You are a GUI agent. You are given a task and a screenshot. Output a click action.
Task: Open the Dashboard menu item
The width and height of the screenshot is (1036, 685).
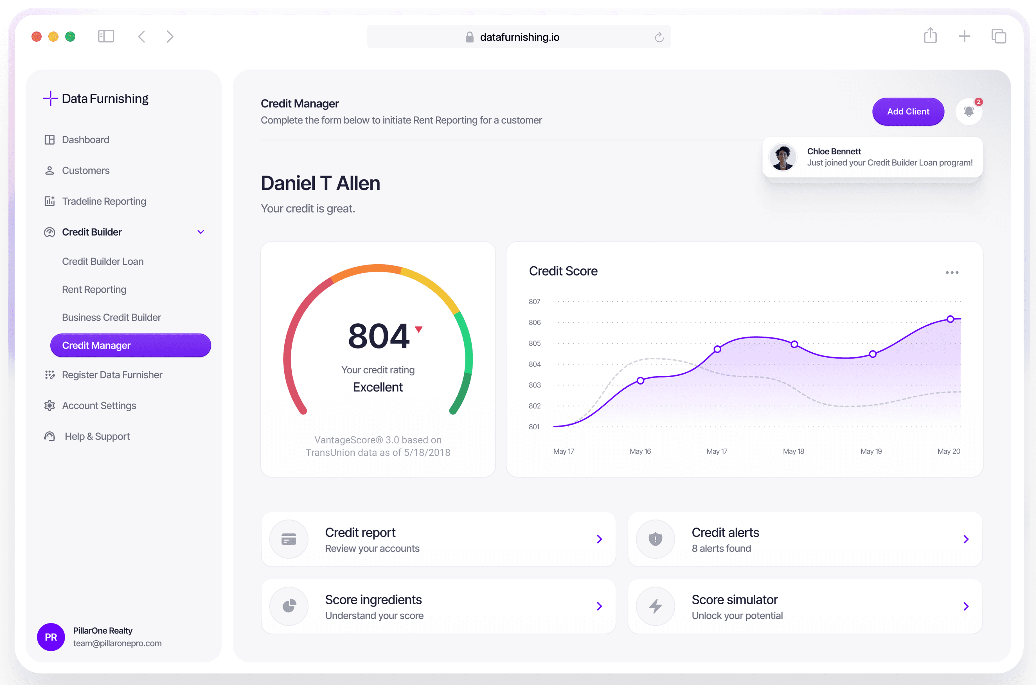point(85,140)
